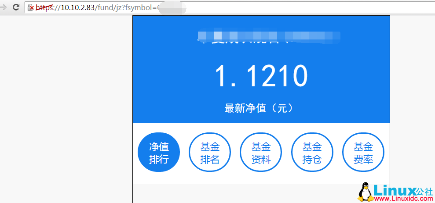Click the crossed-out https text in URL
This screenshot has height=203, width=435.
[44, 7]
